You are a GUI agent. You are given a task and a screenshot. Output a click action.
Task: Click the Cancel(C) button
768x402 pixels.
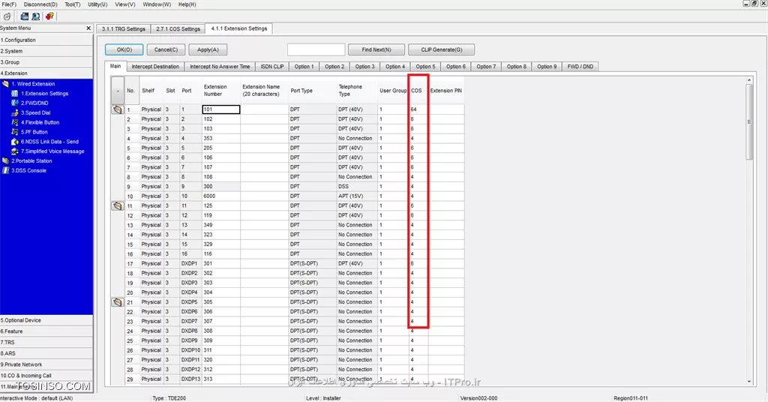pos(166,49)
